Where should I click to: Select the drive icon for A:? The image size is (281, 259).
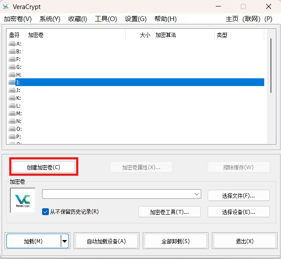click(x=12, y=44)
